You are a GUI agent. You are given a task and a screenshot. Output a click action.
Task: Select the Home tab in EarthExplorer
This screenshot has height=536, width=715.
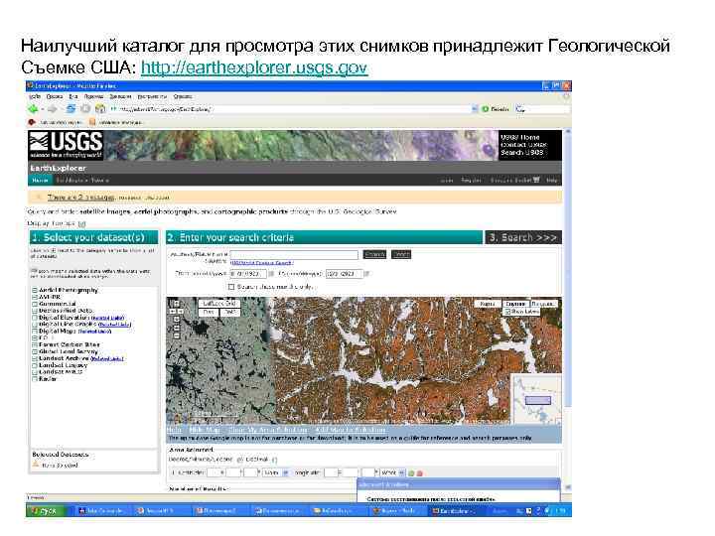click(x=40, y=180)
